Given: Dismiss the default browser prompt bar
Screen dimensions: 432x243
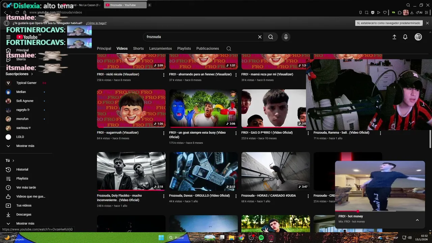Looking at the screenshot, I should click(x=427, y=23).
